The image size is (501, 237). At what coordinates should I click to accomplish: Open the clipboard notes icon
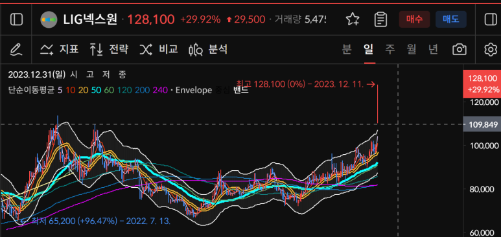tap(380, 19)
